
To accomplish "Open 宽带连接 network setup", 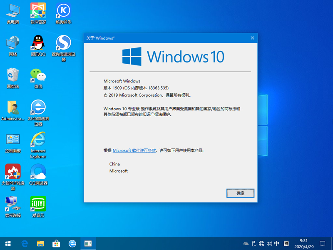I will [12, 203].
